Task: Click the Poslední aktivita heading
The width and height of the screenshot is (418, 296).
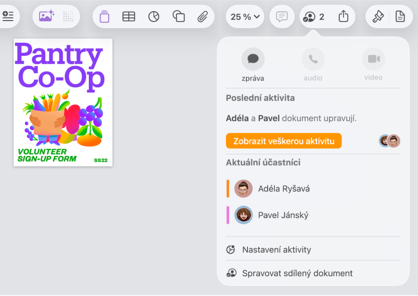Action: [260, 98]
